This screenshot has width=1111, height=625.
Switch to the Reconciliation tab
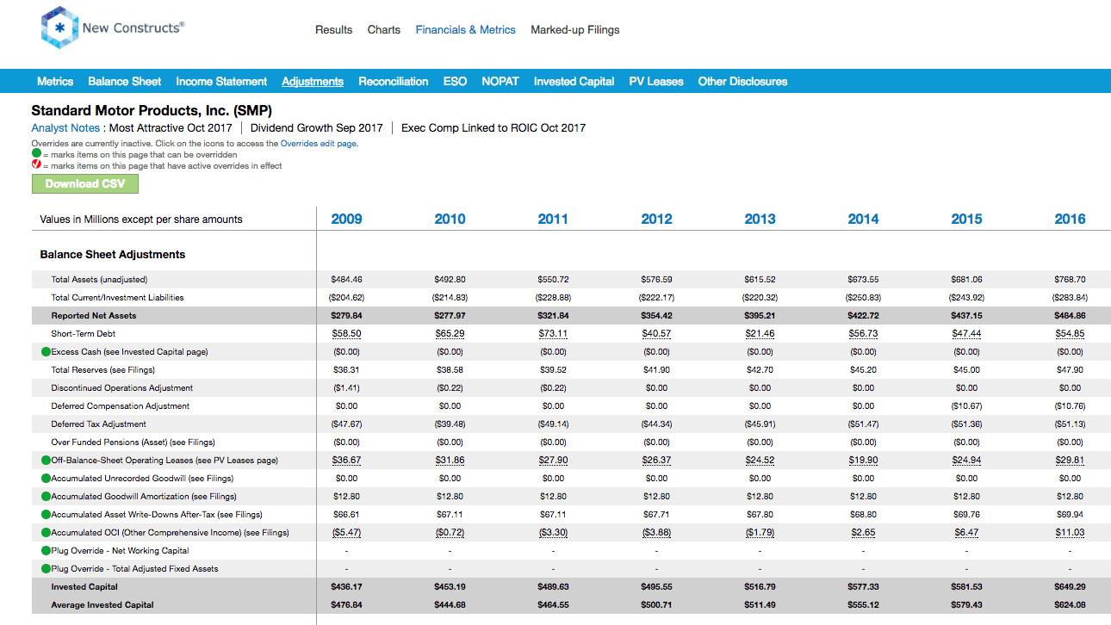point(393,81)
